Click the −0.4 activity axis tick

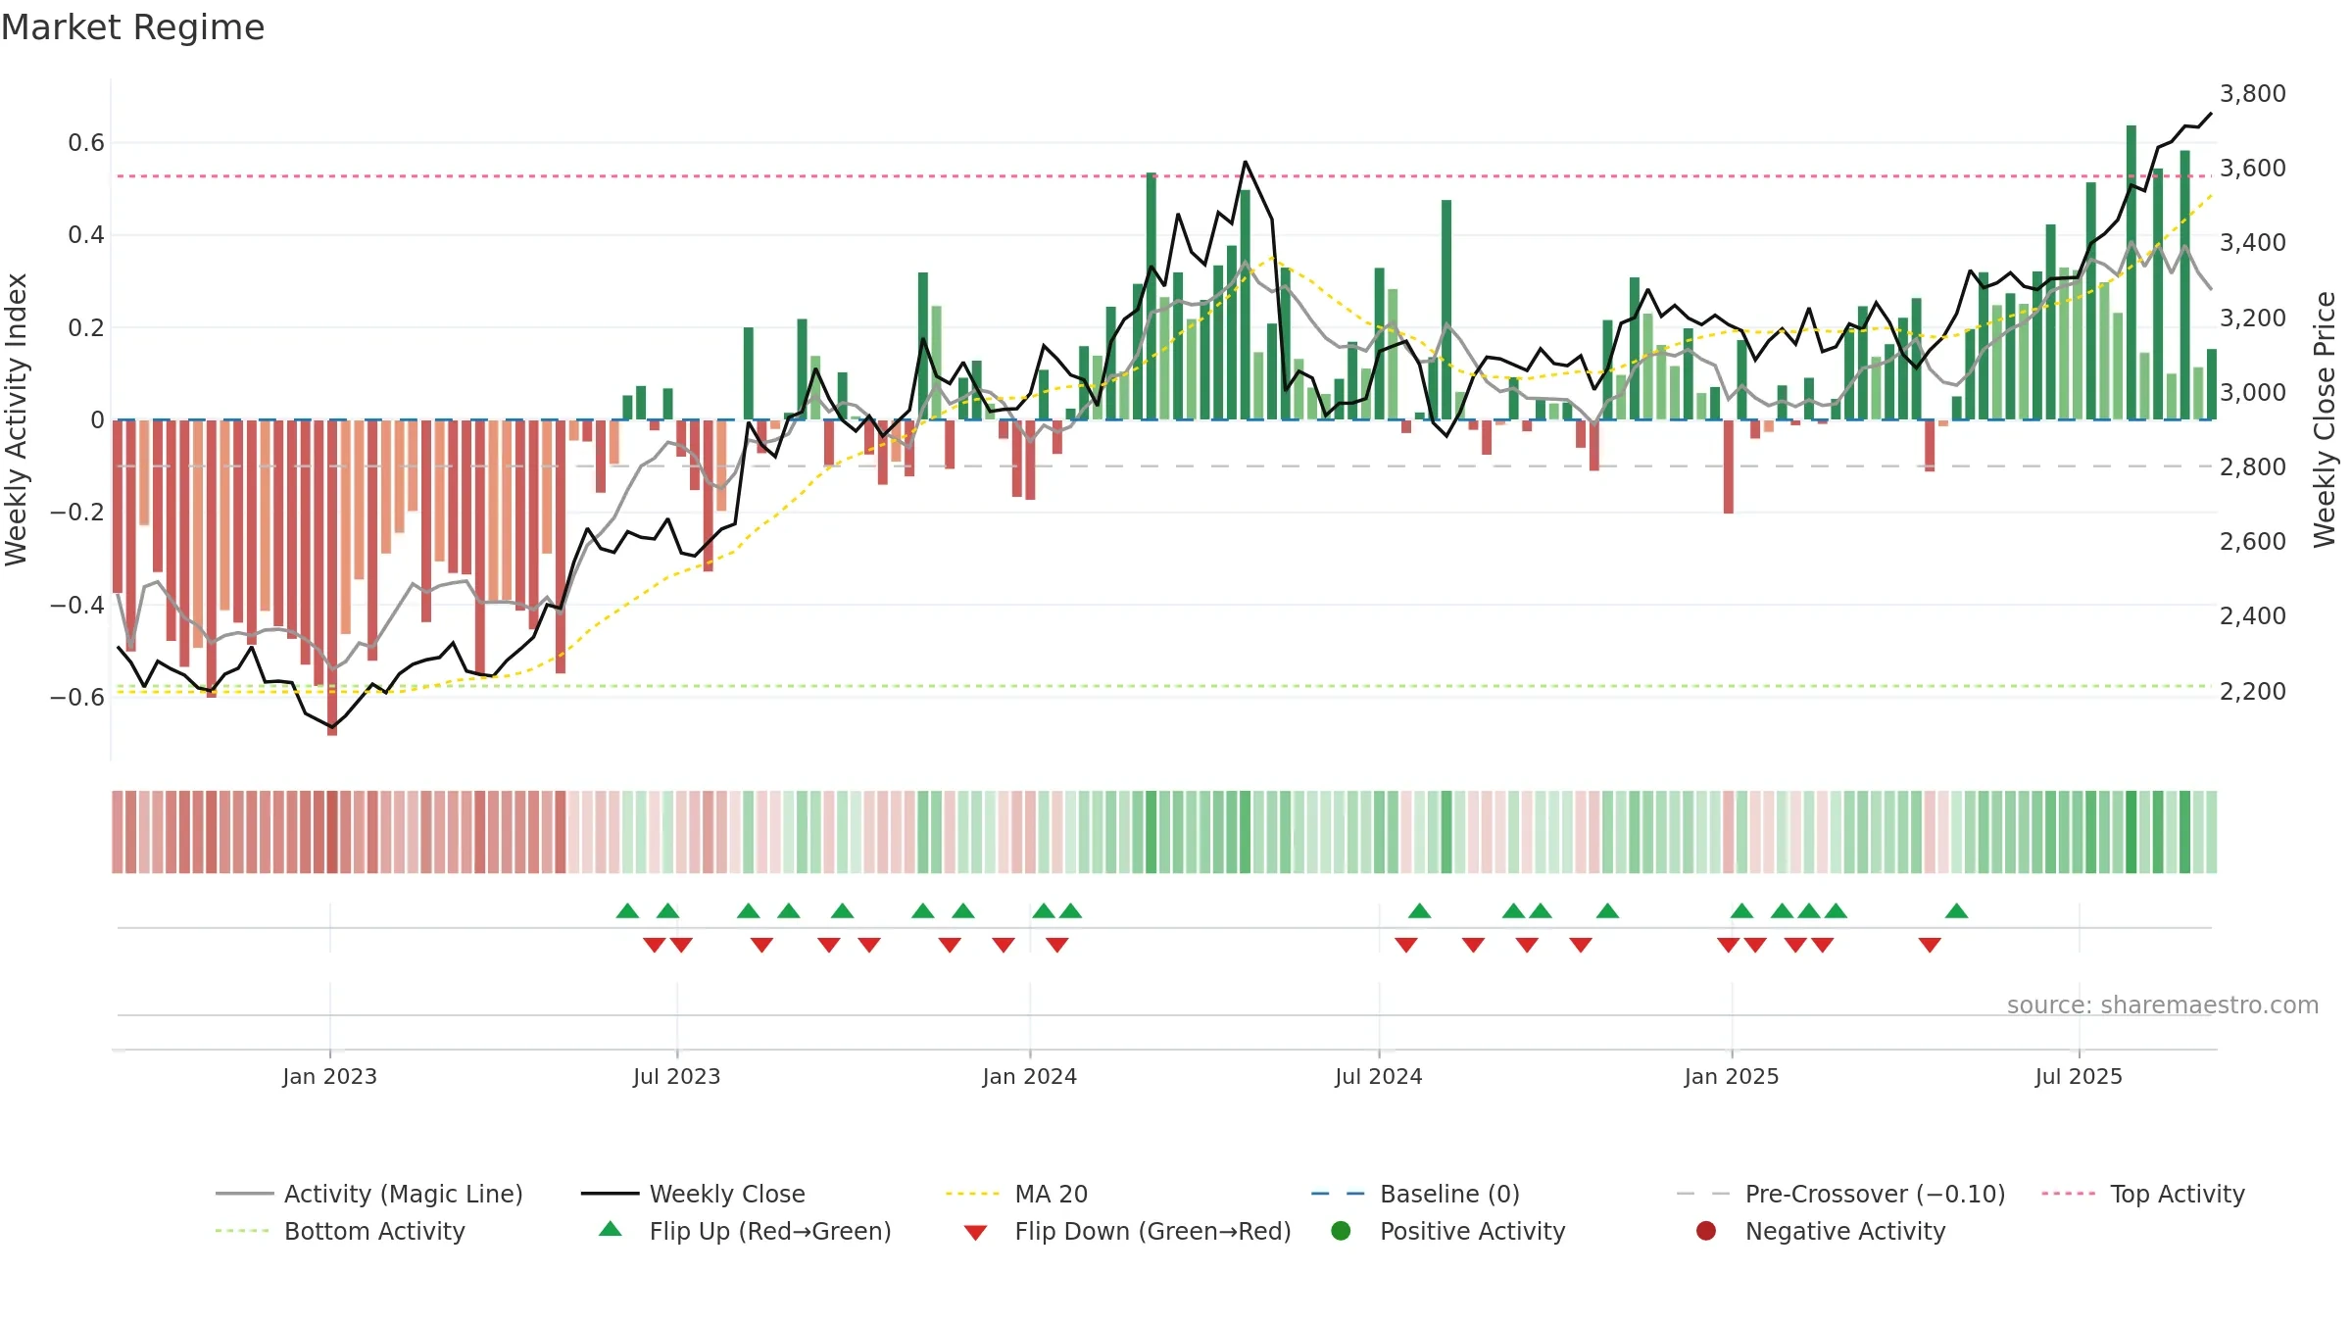point(76,605)
